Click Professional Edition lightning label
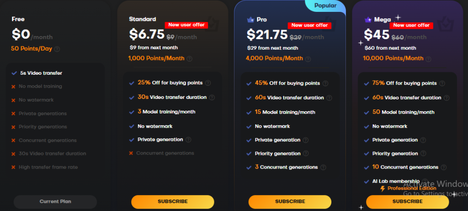This screenshot has height=211, width=468. click(408, 188)
